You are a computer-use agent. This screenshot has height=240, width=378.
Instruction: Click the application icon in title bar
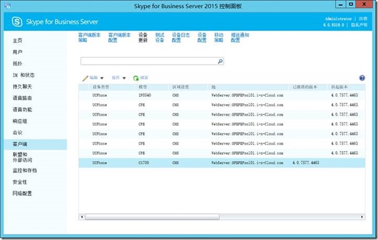[7, 6]
